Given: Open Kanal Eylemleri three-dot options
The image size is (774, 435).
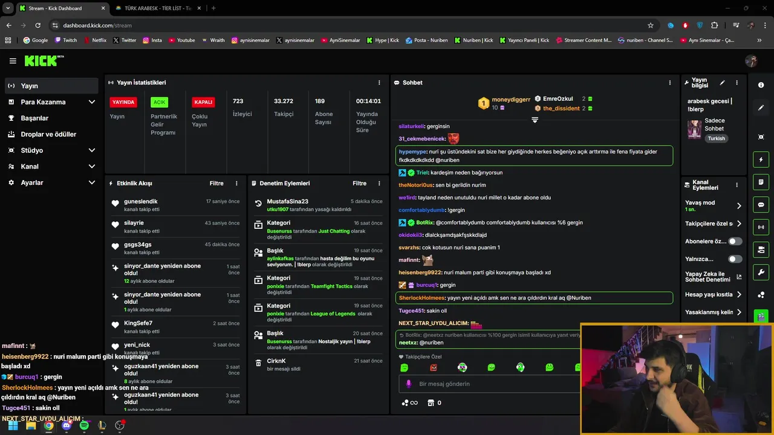Looking at the screenshot, I should click(x=737, y=185).
